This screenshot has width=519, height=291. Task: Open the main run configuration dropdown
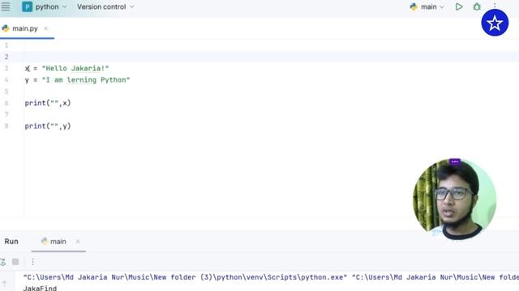(427, 6)
